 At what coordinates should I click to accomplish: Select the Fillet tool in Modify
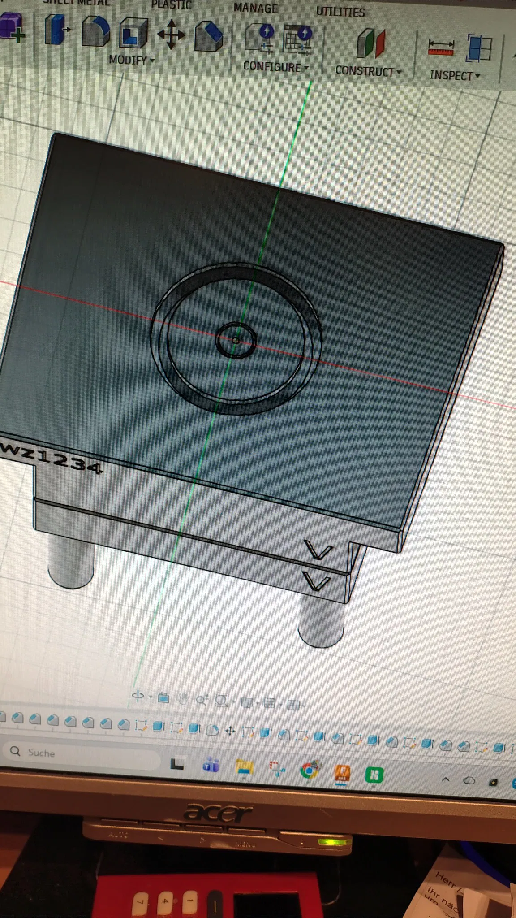tap(95, 31)
